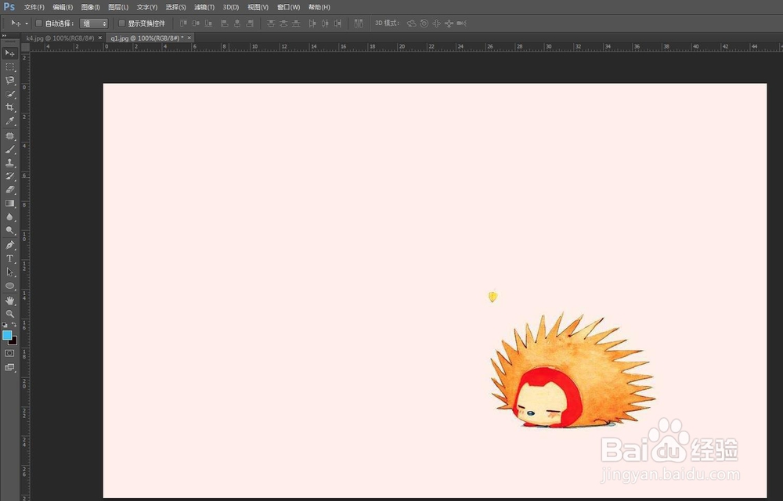Select the Hand tool

(x=9, y=301)
